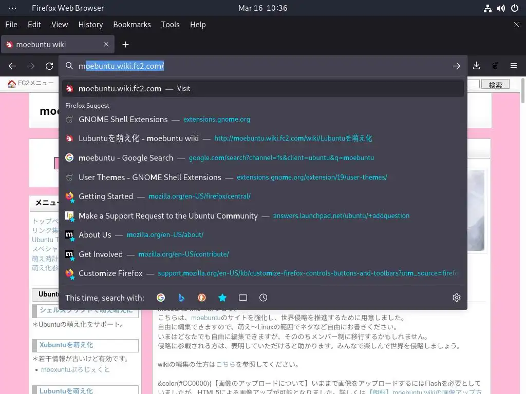Search this time with DuckDuckGo
The width and height of the screenshot is (526, 394).
click(x=201, y=298)
